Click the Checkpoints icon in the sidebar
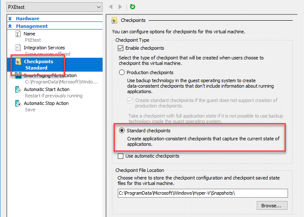This screenshot has width=304, height=217. 18,62
